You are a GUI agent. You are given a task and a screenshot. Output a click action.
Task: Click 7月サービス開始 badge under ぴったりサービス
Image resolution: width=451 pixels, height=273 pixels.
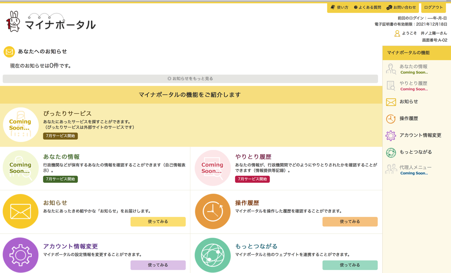tap(60, 136)
